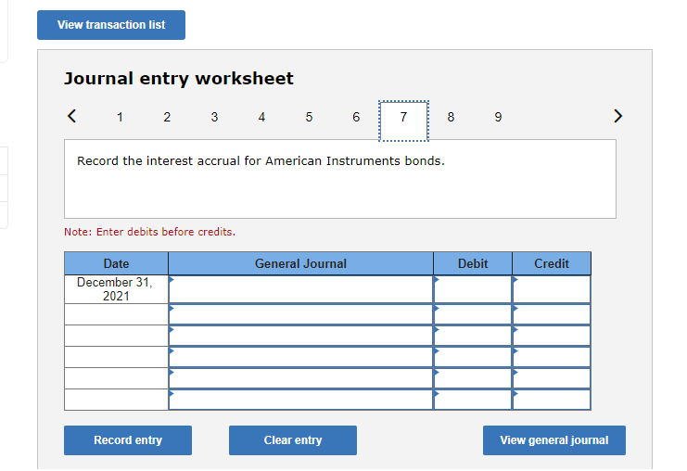The image size is (687, 471).
Task: Click Debit cell in December 31 row
Action: tap(473, 289)
